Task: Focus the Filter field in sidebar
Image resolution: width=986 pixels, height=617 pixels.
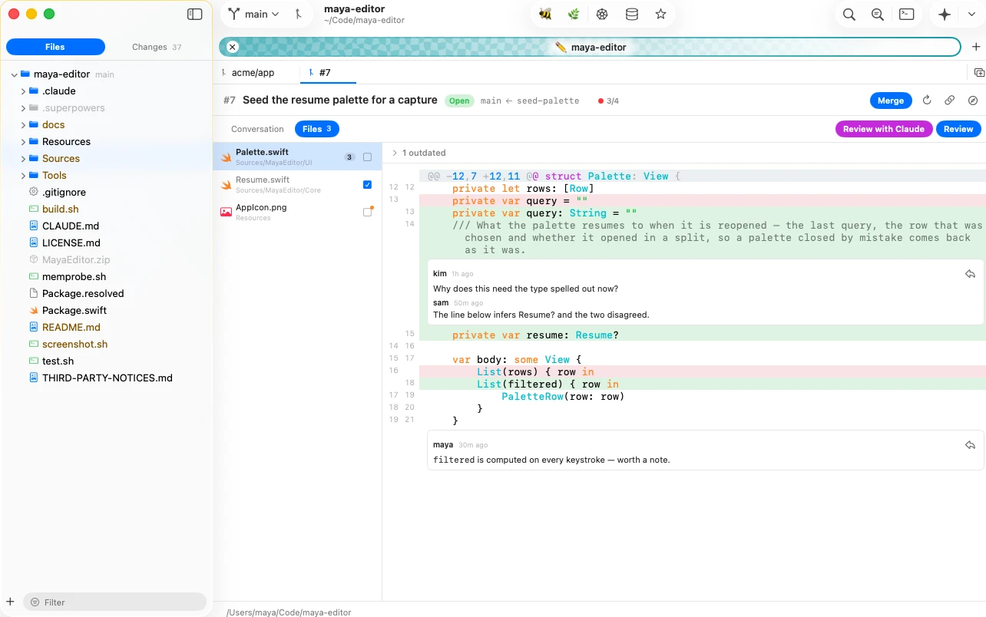Action: [x=115, y=602]
